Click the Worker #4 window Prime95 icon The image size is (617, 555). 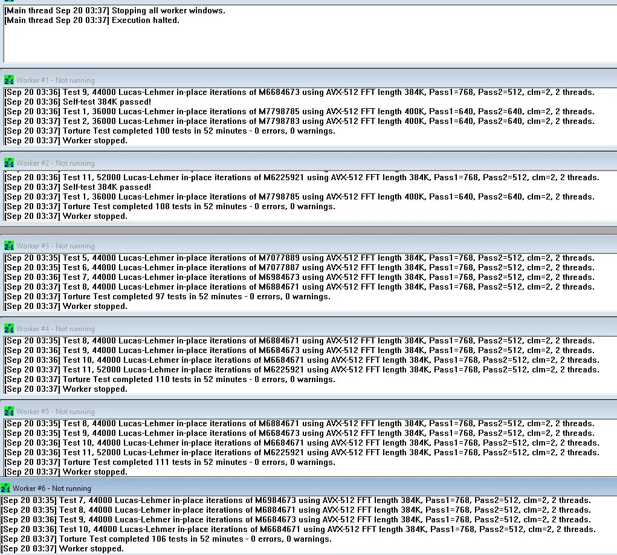[8, 328]
